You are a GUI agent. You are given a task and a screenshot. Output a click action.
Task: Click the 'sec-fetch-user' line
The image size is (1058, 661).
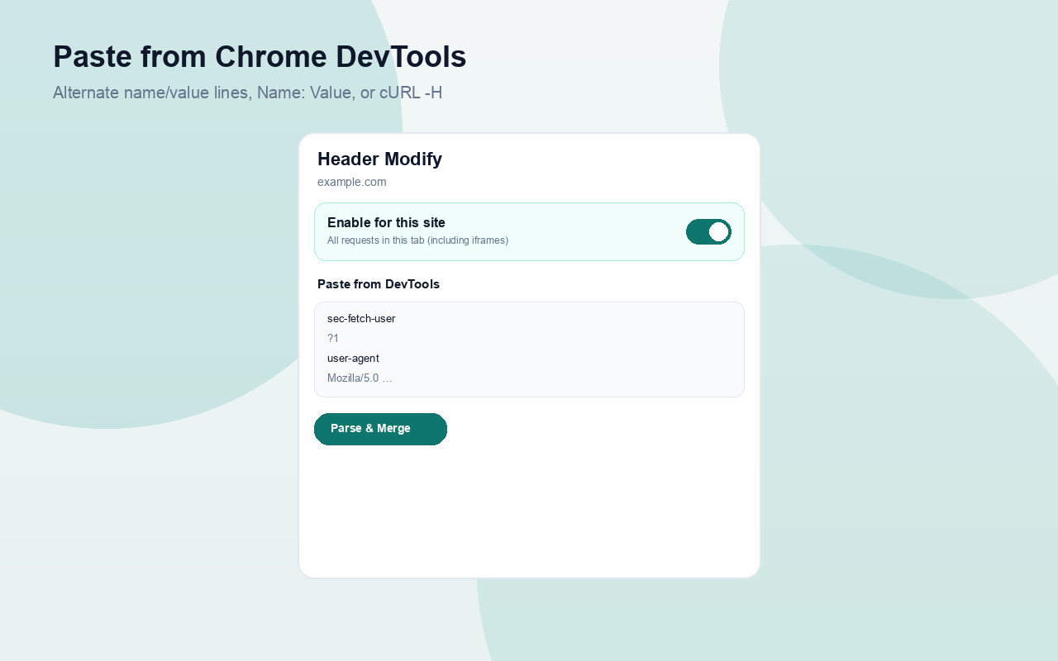[361, 319]
